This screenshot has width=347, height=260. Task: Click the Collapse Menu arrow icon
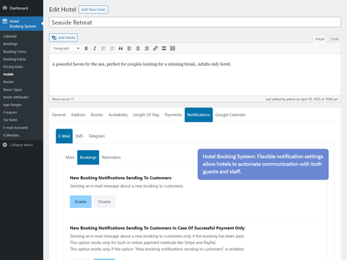coord(5,144)
